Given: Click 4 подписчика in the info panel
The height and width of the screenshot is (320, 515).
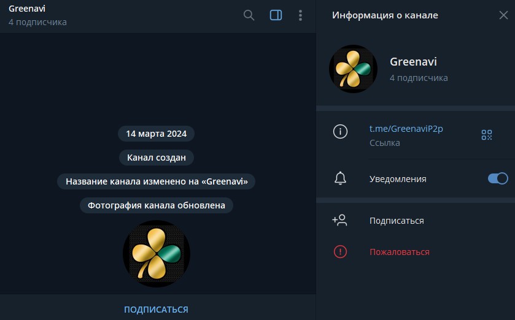Looking at the screenshot, I should pos(419,78).
